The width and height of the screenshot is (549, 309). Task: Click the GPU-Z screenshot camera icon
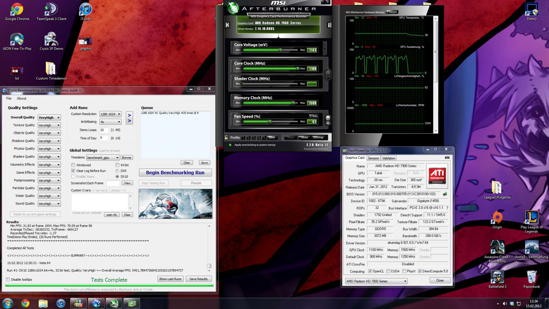[447, 158]
